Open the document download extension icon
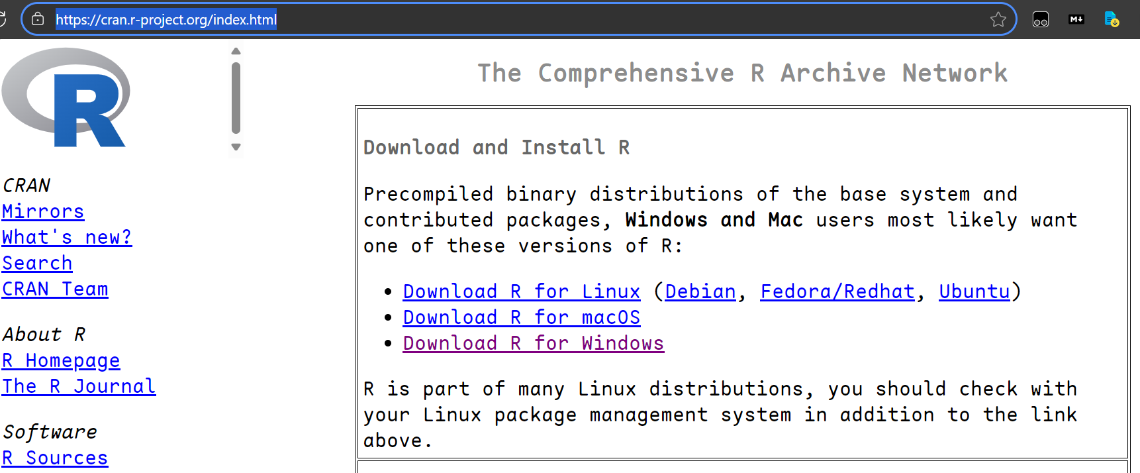 pyautogui.click(x=1112, y=19)
